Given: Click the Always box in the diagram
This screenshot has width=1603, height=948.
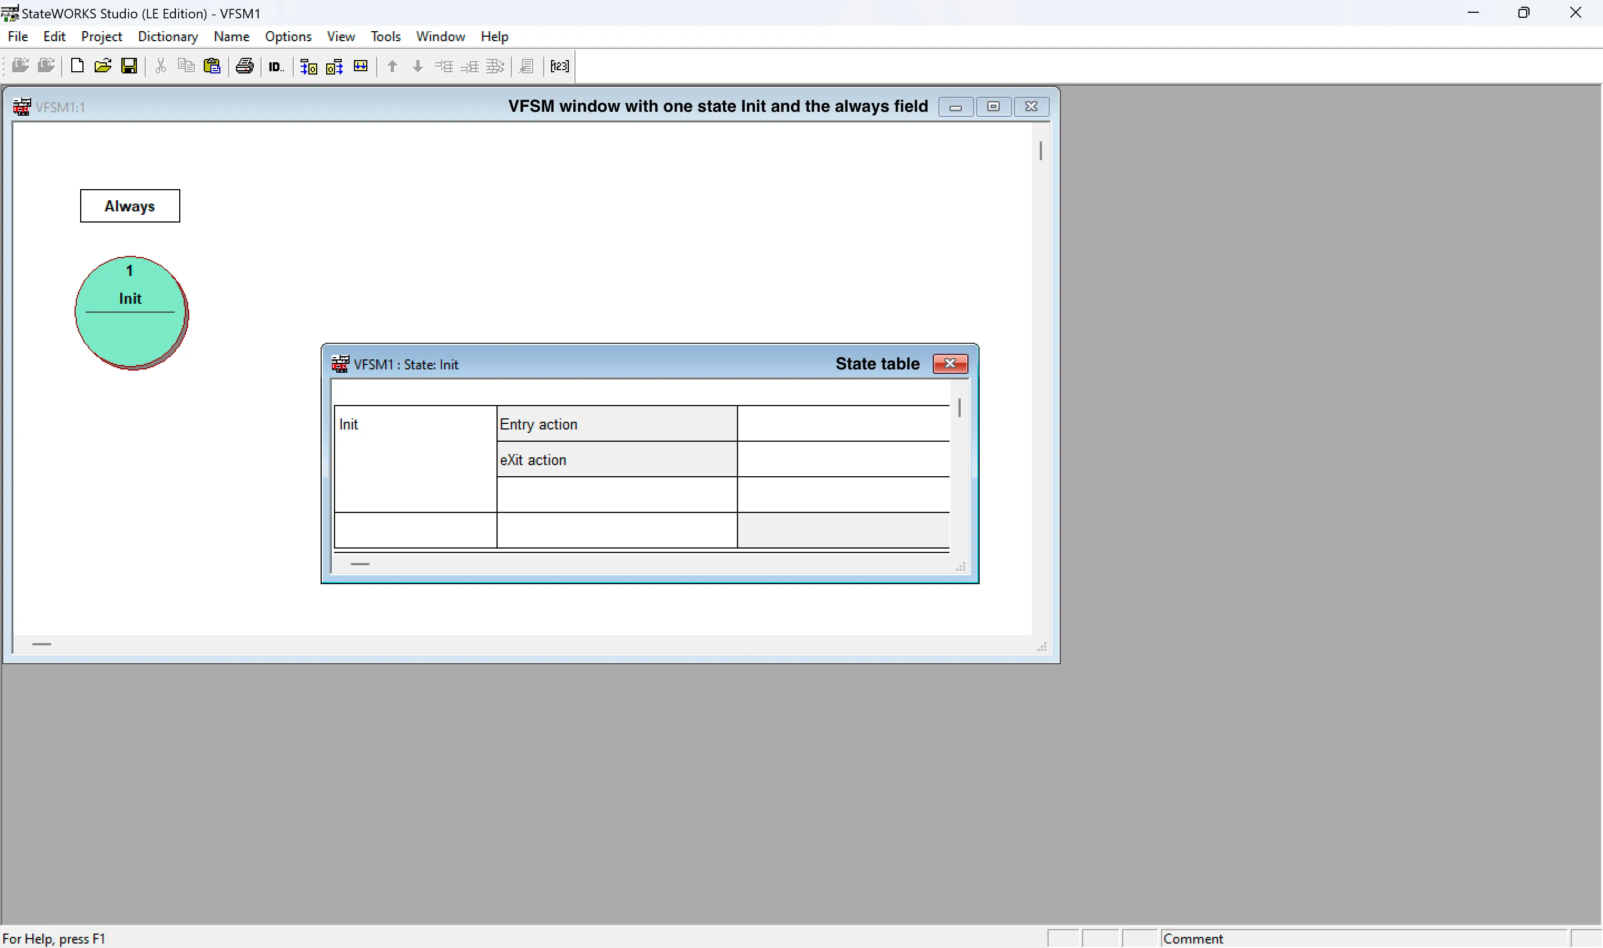Looking at the screenshot, I should (130, 206).
